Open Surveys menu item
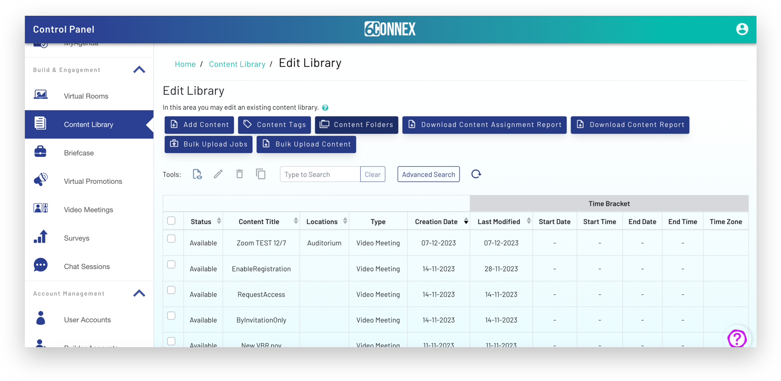The height and width of the screenshot is (381, 781). tap(89, 238)
